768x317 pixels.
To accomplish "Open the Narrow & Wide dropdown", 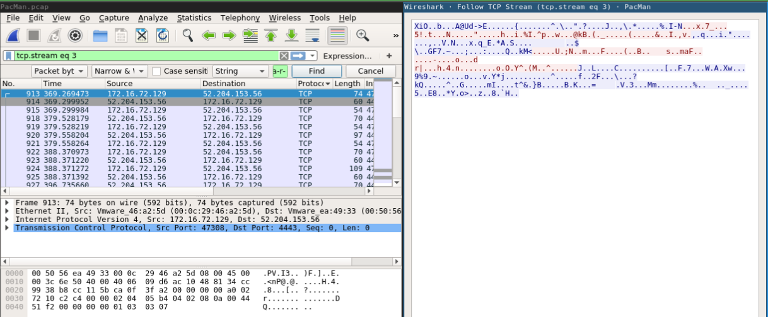I will point(119,71).
